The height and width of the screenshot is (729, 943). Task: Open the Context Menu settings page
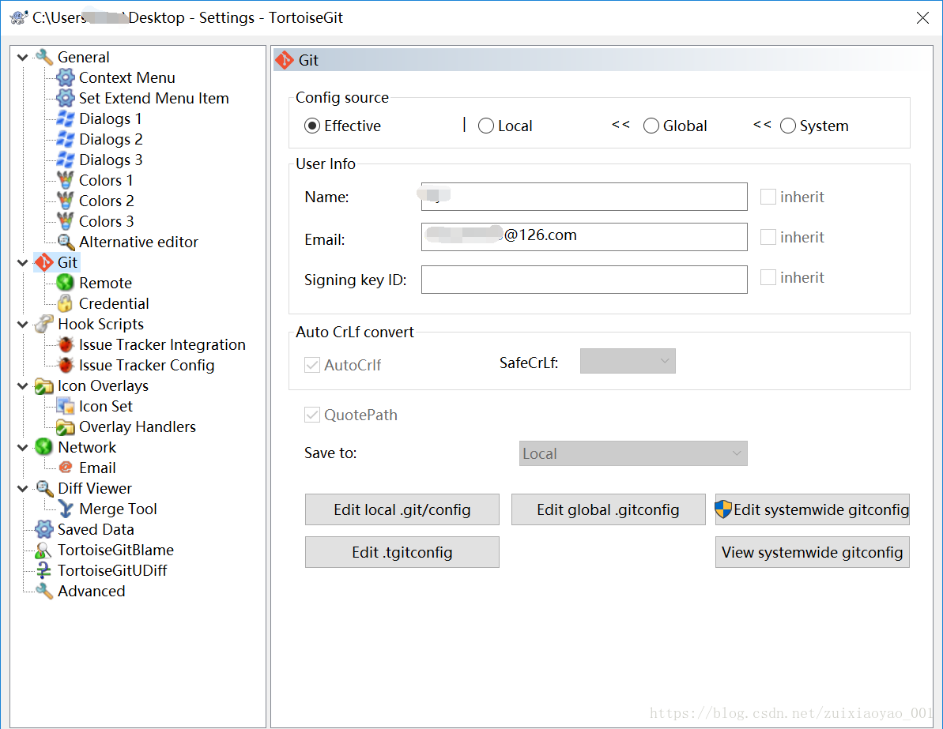click(127, 77)
